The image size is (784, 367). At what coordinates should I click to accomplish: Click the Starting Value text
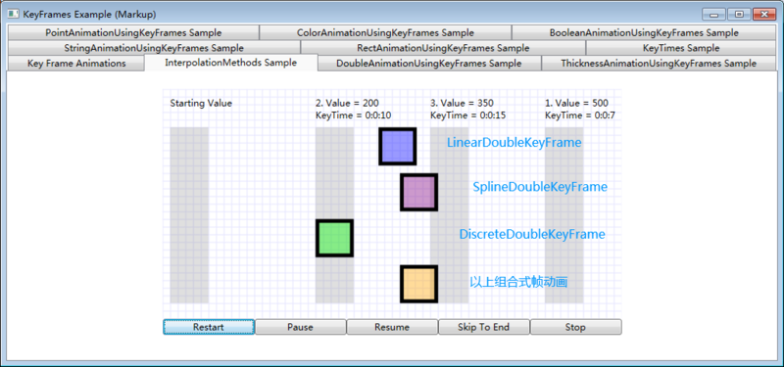(201, 104)
